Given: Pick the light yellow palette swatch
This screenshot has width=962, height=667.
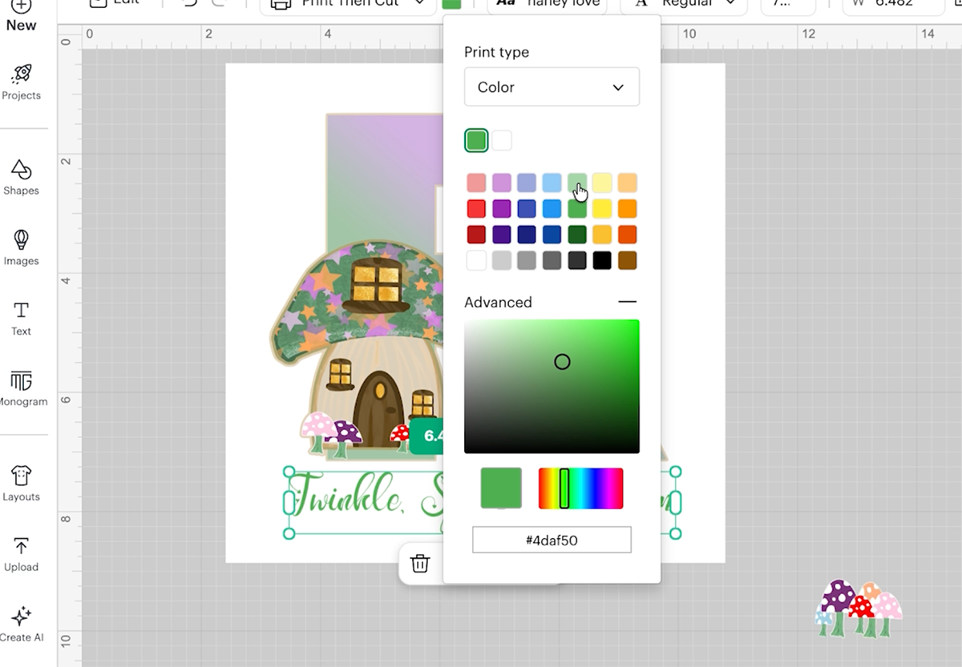Looking at the screenshot, I should (x=602, y=183).
